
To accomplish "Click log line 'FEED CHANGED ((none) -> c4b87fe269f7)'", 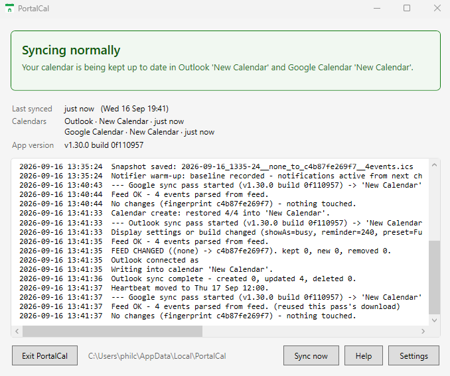I will pos(205,251).
